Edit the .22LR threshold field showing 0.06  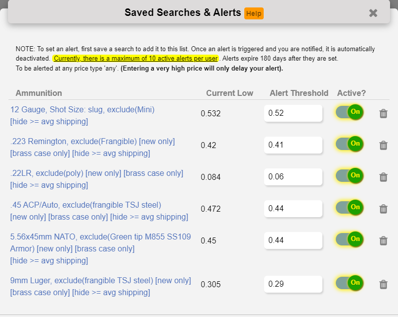pos(293,176)
